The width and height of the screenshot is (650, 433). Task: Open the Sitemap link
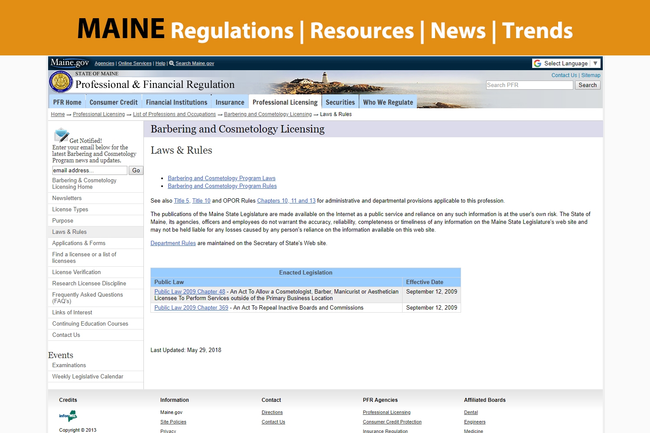pyautogui.click(x=591, y=75)
